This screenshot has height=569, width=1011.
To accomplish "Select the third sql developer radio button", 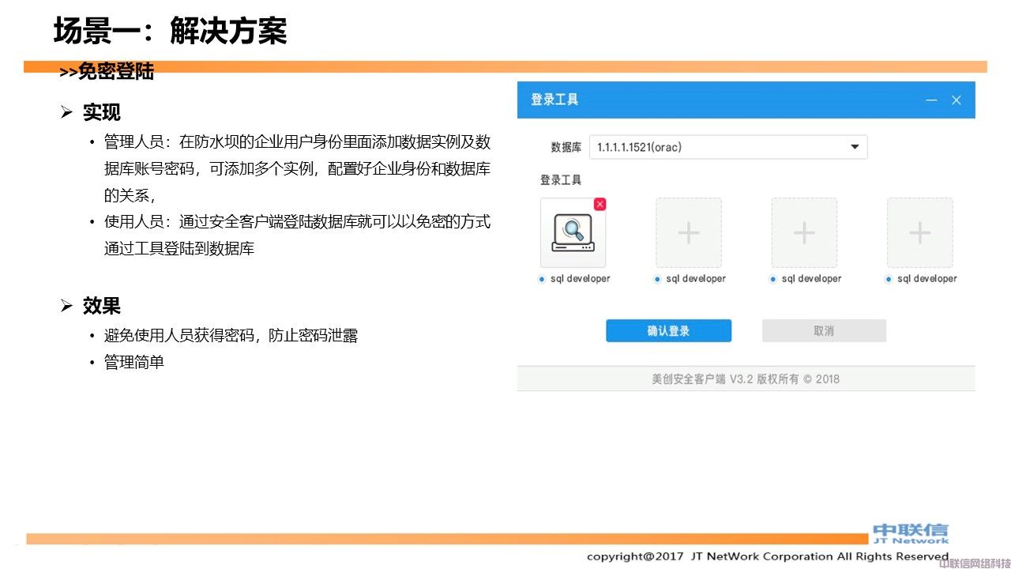I will (x=773, y=279).
